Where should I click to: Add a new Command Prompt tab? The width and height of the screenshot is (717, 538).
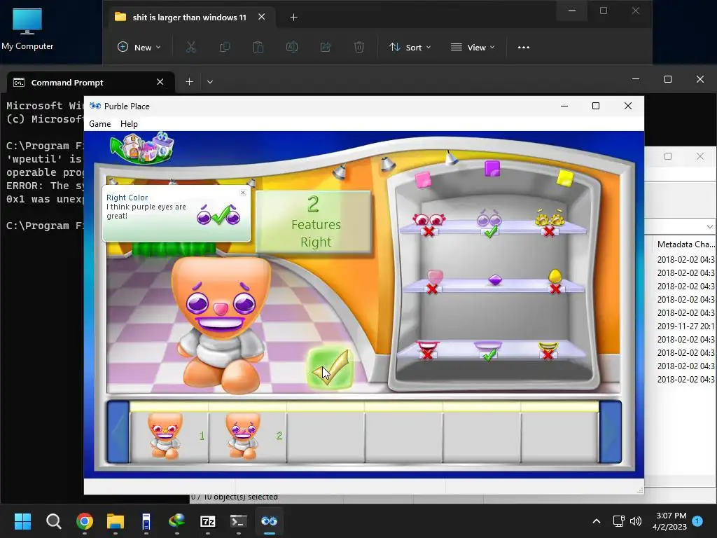(x=189, y=82)
